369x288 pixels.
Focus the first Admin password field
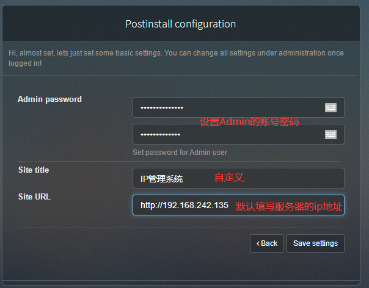point(226,107)
